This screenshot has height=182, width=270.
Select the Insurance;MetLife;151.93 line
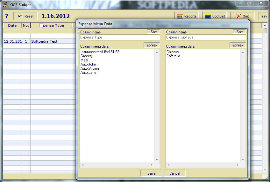[x=100, y=52]
